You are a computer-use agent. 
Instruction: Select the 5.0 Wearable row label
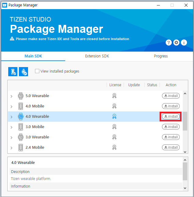coord(37,96)
